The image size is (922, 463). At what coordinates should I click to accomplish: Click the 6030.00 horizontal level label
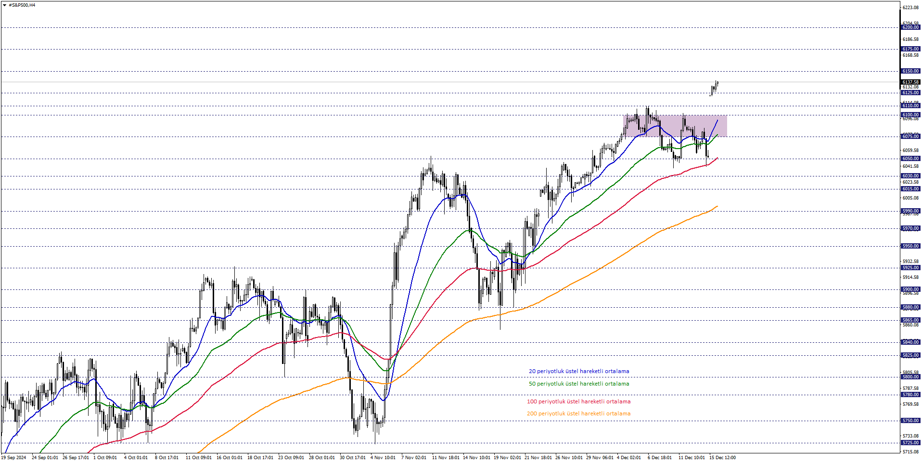click(910, 176)
